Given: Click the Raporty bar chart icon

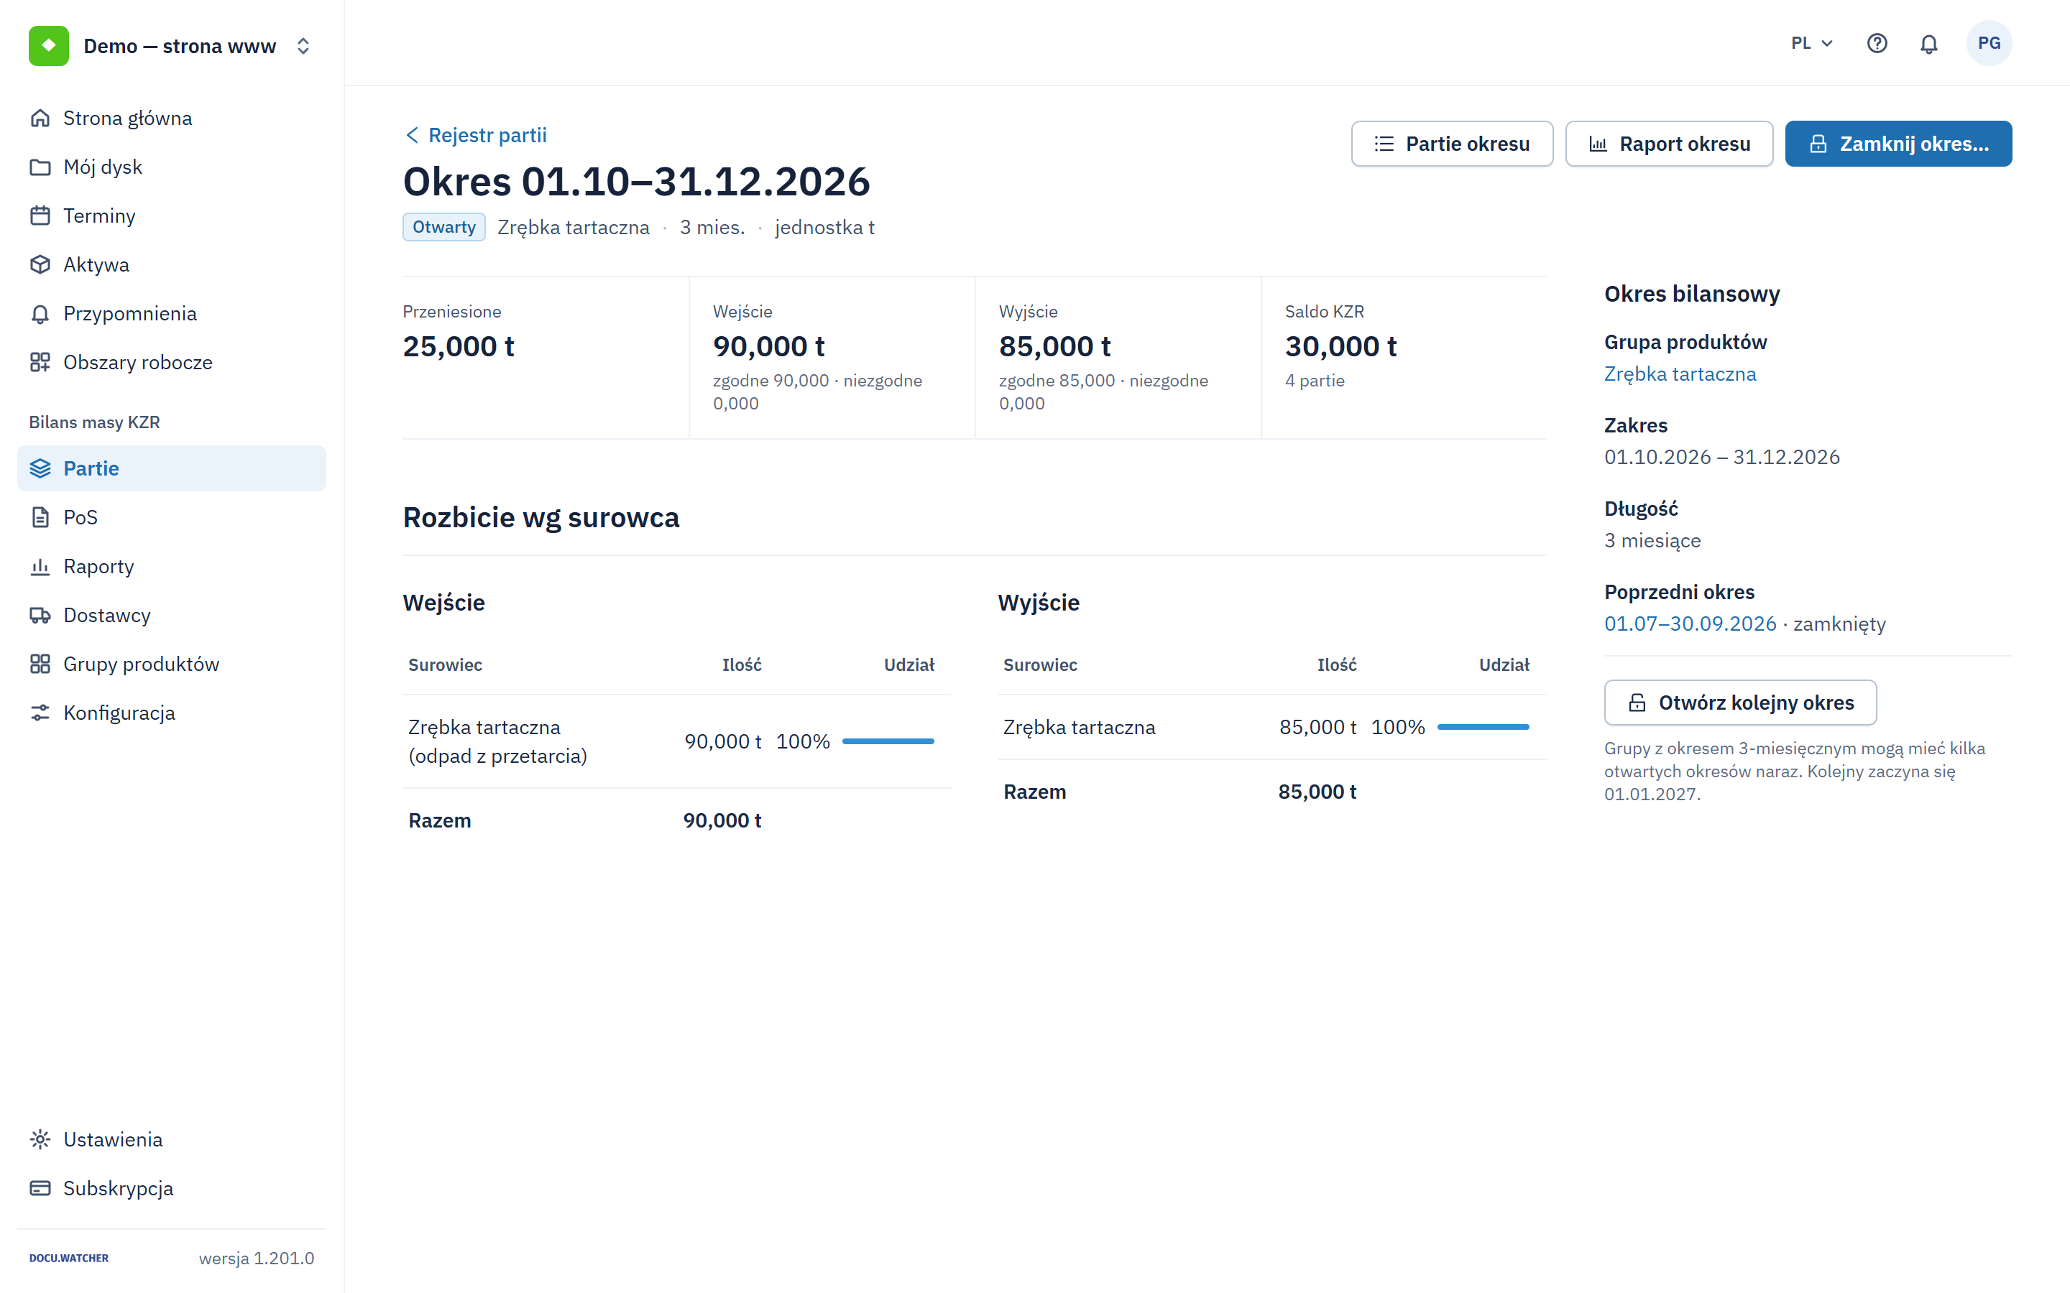Looking at the screenshot, I should click(40, 566).
